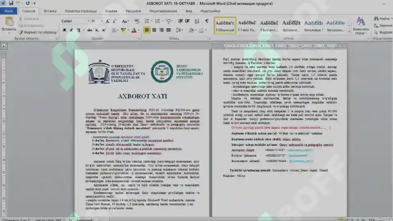The height and width of the screenshot is (221, 393).
Task: Open the Файл tab
Action: pos(9,11)
